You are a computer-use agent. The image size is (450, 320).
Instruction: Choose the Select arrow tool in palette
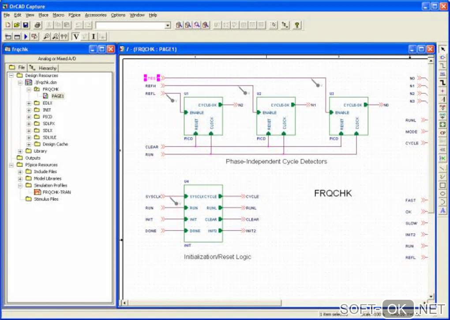tap(442, 49)
